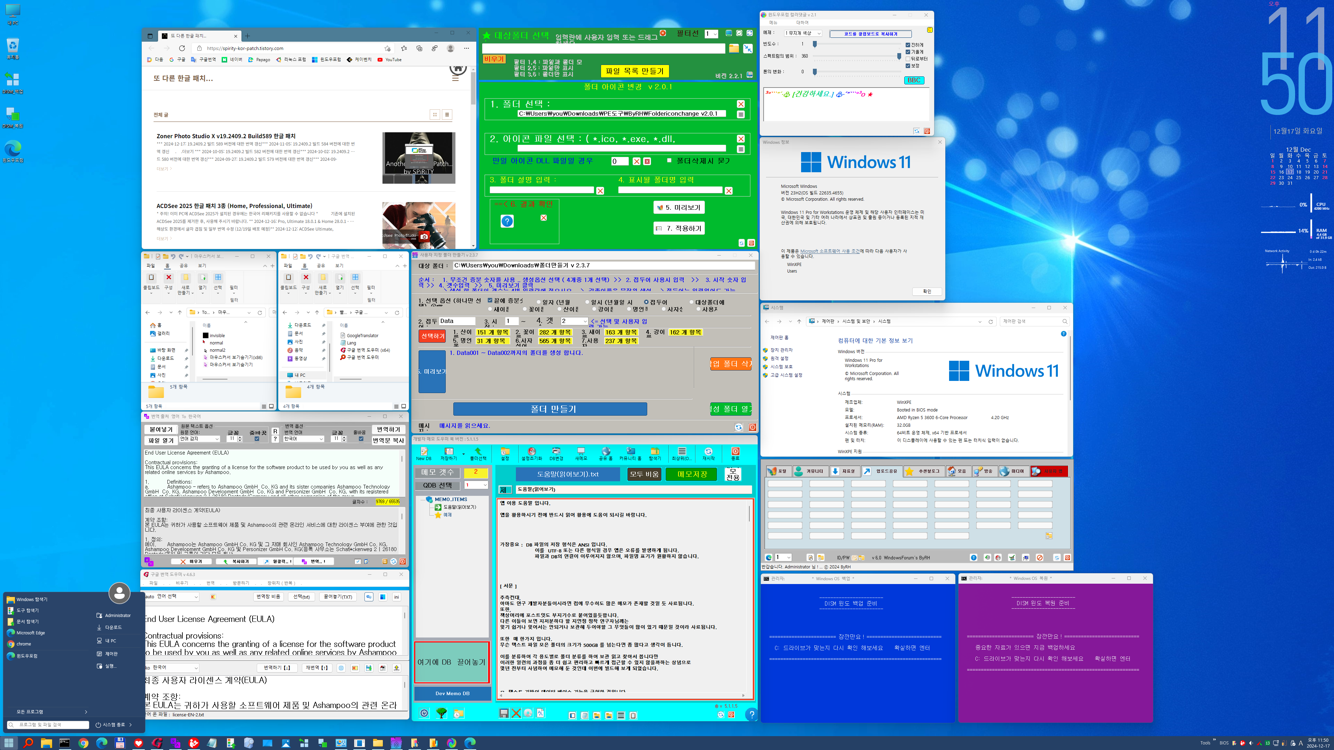The height and width of the screenshot is (750, 1334).
Task: Click 재시작 refresh icon in memo app toolbar
Action: (x=708, y=453)
